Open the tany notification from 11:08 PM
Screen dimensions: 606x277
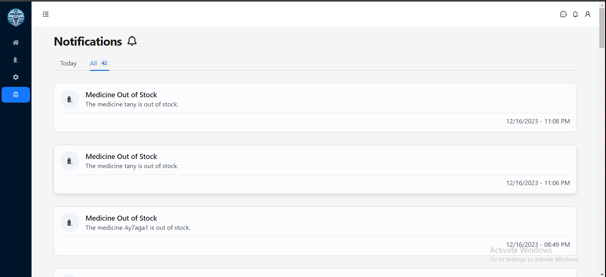tap(315, 108)
